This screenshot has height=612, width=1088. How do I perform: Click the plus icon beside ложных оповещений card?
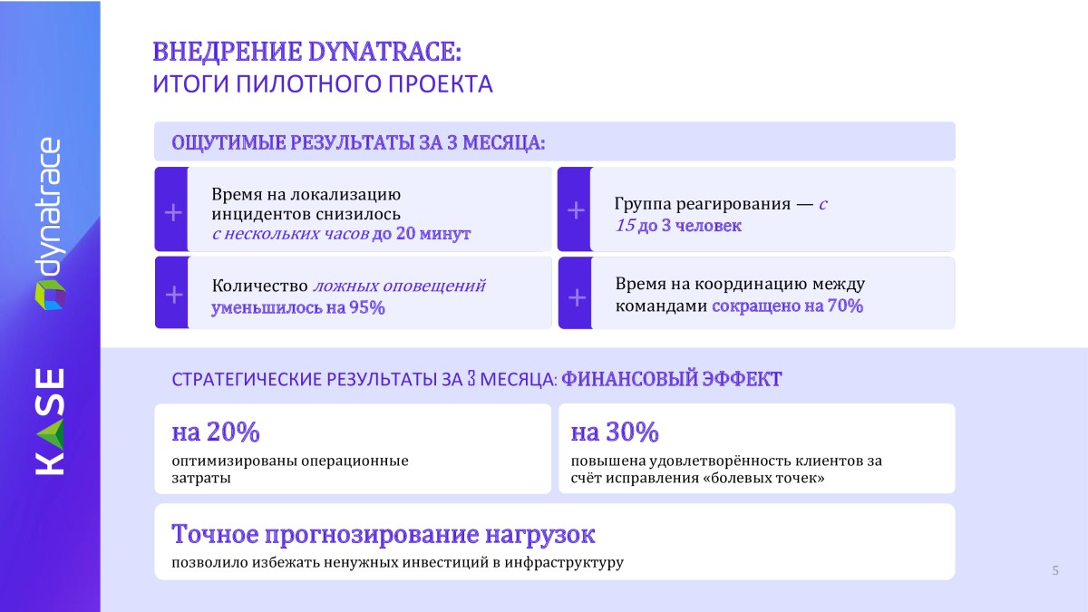[x=173, y=296]
